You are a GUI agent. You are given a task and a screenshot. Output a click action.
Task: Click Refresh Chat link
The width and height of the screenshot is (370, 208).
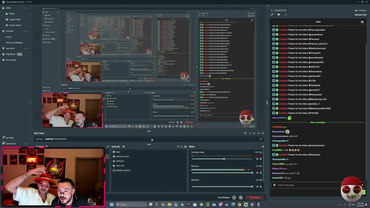(360, 15)
